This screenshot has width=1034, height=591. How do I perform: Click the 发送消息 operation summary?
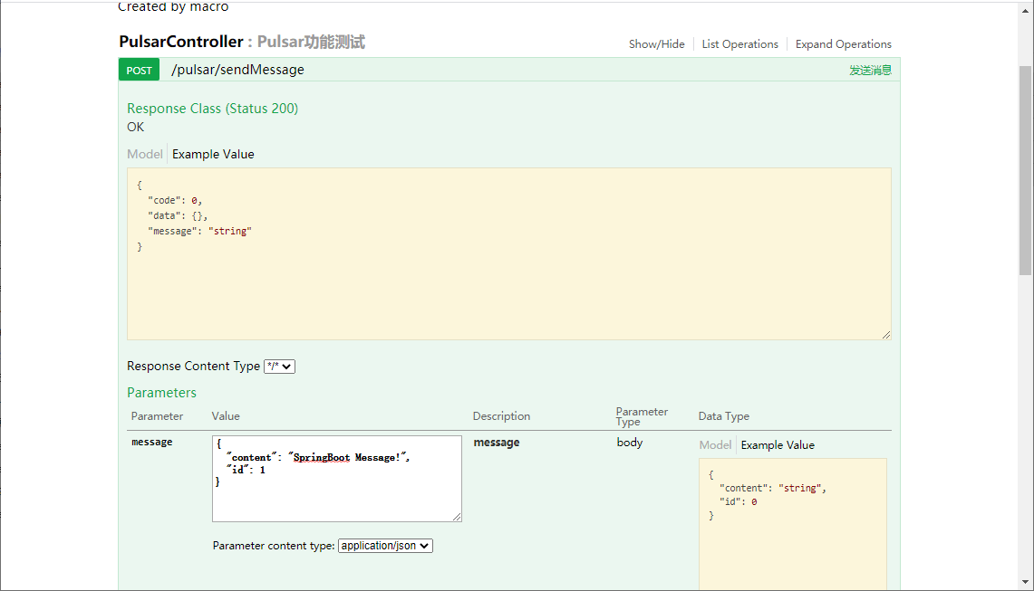click(x=870, y=71)
